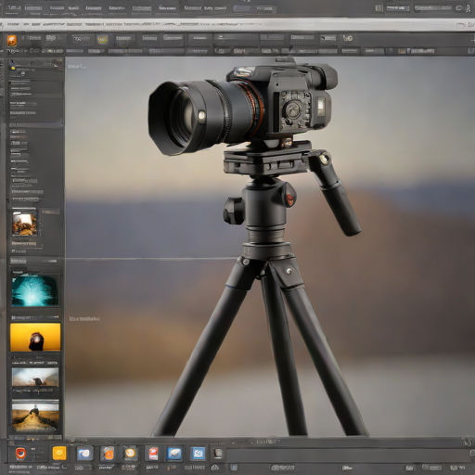Open the red-and-white document icon in bottom dock
This screenshot has height=475, width=475.
[x=153, y=454]
